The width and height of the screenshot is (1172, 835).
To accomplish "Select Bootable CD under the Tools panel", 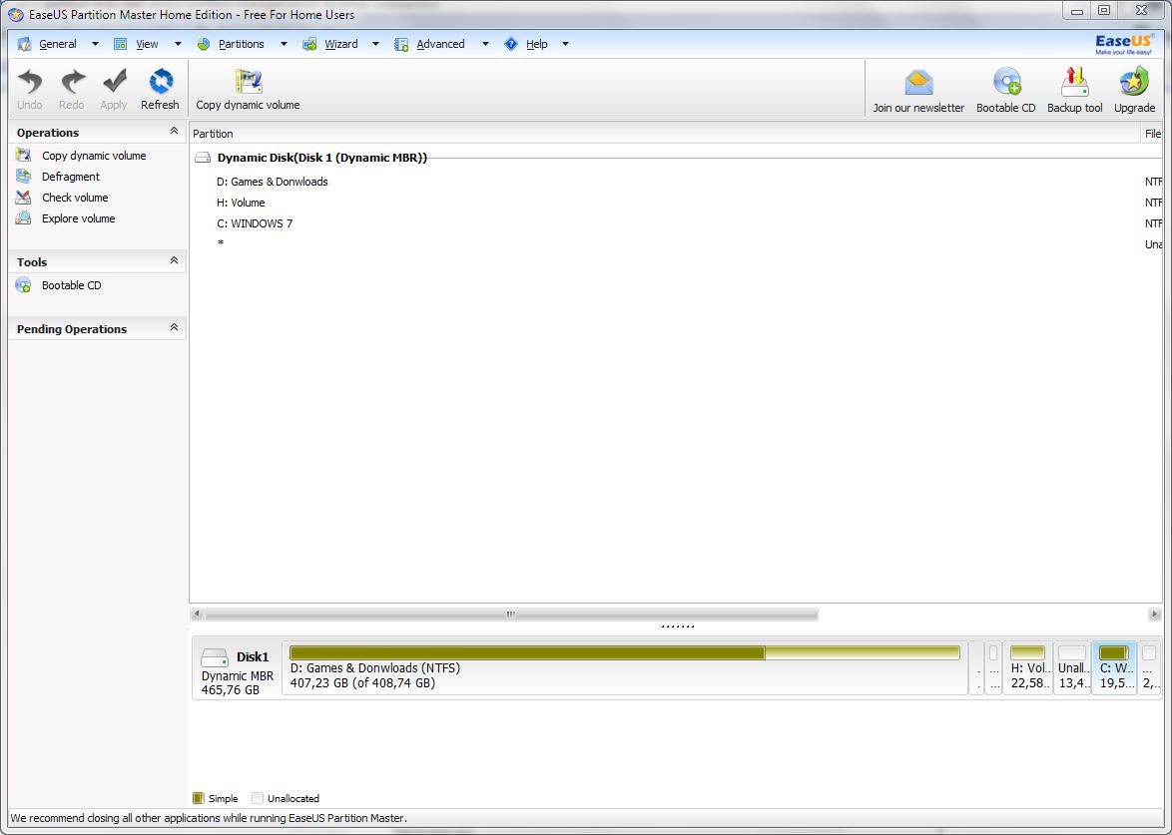I will 71,285.
